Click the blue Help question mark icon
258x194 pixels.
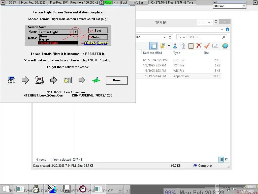tap(228, 29)
